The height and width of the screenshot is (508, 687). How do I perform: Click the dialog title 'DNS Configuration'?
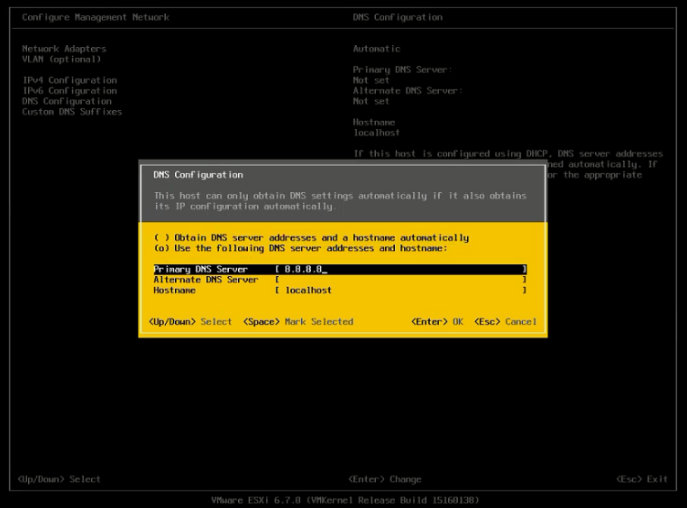[198, 175]
